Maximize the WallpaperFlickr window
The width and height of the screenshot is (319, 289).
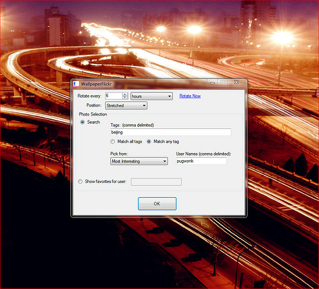point(223,82)
